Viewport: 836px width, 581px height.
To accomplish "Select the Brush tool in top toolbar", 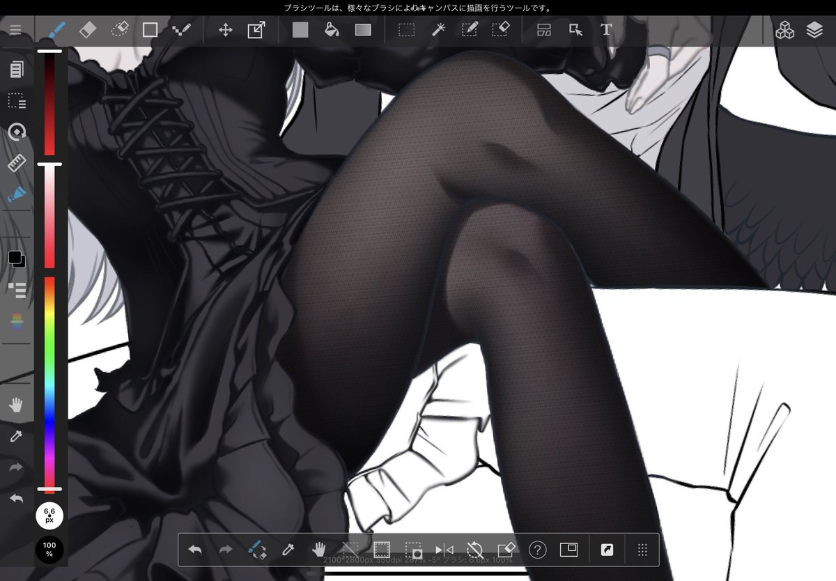I will click(x=56, y=30).
